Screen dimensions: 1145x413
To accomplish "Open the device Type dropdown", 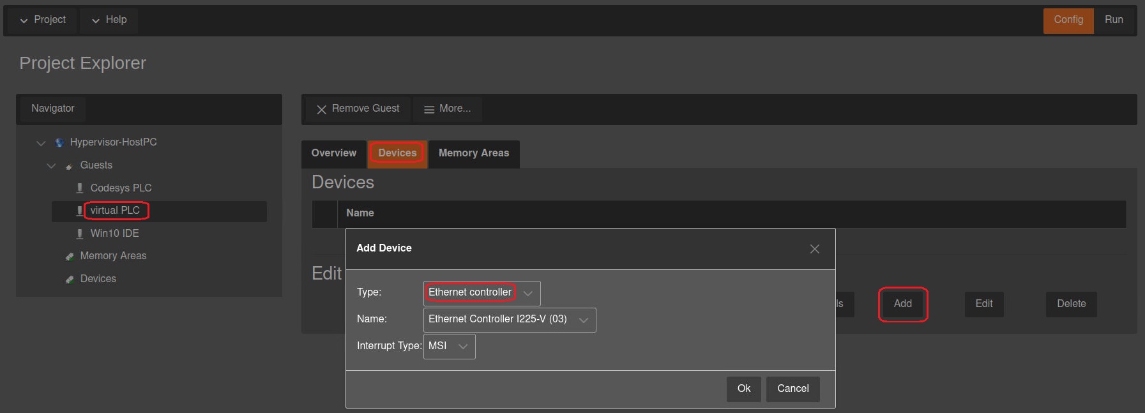I will tap(482, 293).
